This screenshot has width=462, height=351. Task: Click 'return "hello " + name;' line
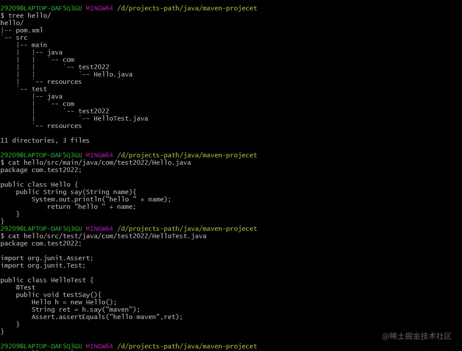pos(92,207)
